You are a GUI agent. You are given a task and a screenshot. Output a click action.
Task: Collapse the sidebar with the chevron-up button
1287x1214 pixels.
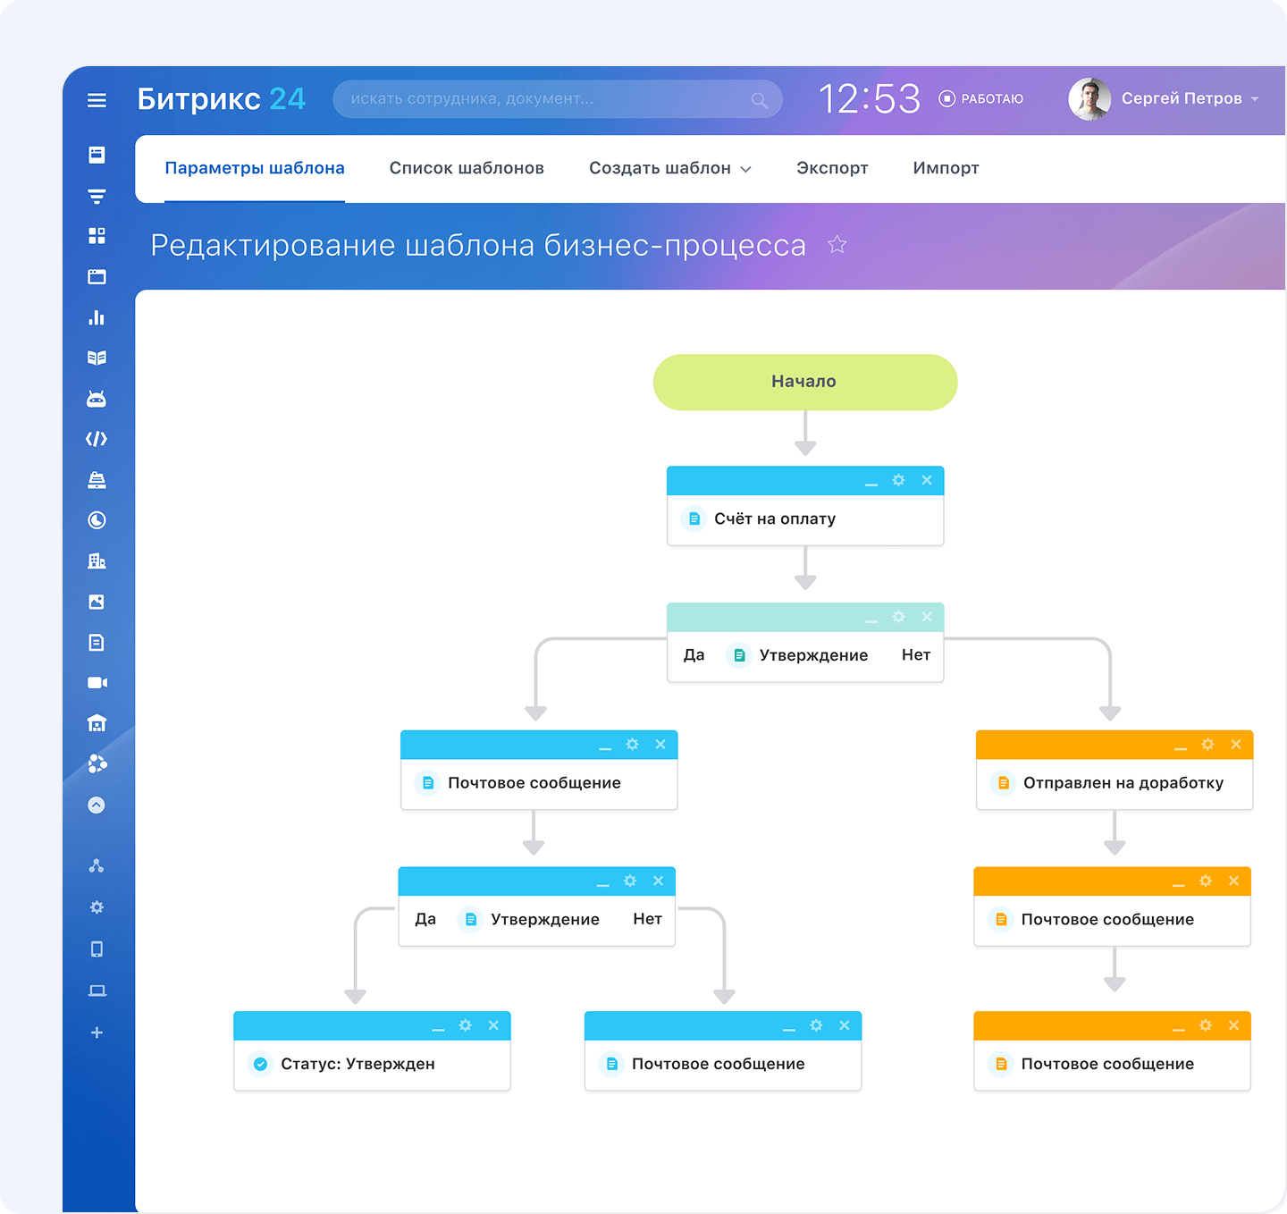(x=97, y=805)
